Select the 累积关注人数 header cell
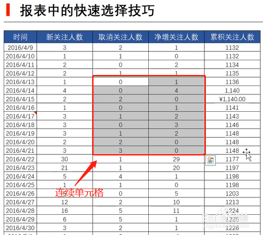 (232, 37)
